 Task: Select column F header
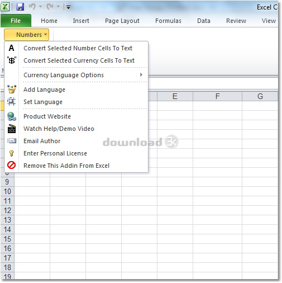(217, 96)
